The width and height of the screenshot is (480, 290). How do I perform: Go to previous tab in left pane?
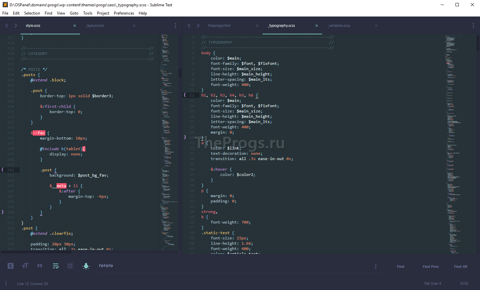click(x=7, y=25)
